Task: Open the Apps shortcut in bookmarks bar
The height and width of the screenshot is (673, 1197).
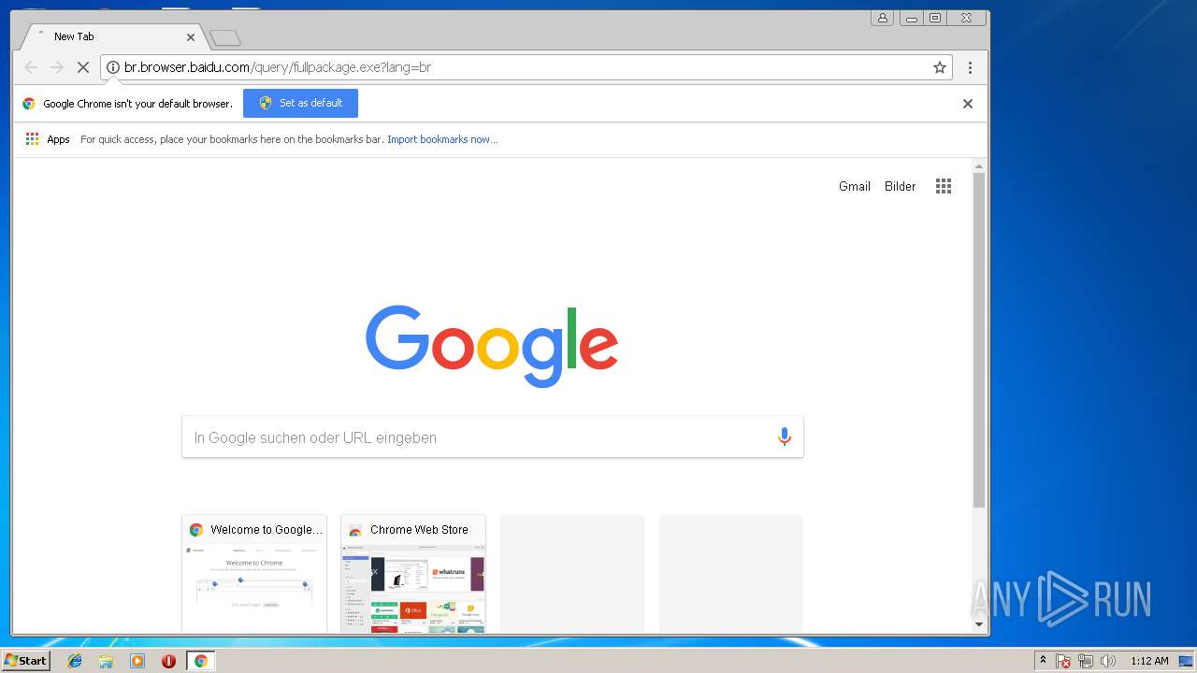Action: 48,139
